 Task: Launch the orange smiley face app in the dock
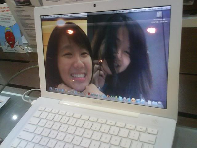pos(133,100)
